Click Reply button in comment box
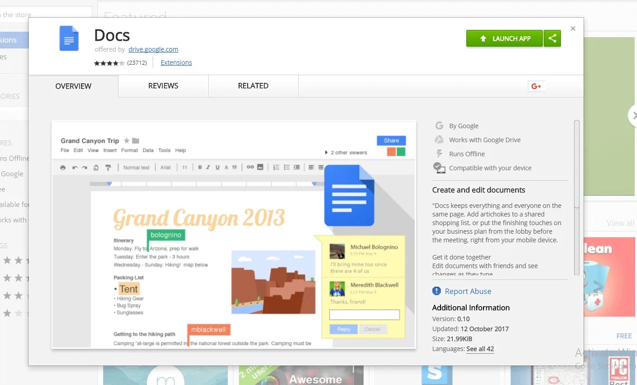637x385 pixels. [344, 329]
